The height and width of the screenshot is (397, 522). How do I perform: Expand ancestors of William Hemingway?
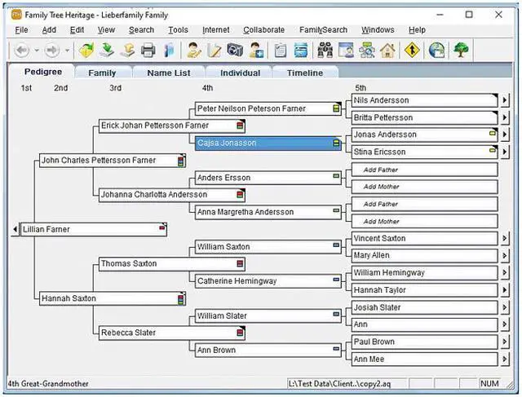point(505,272)
